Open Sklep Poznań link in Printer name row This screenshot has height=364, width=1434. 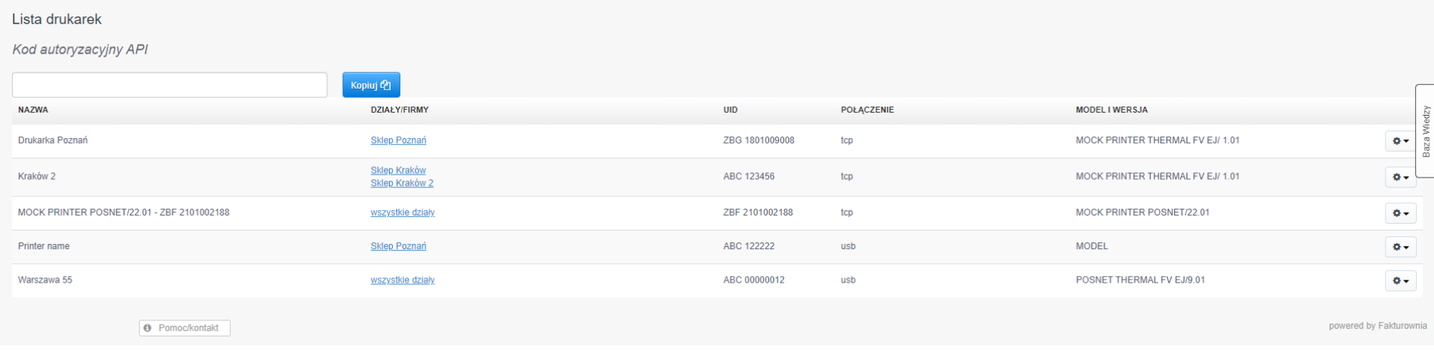tap(398, 246)
